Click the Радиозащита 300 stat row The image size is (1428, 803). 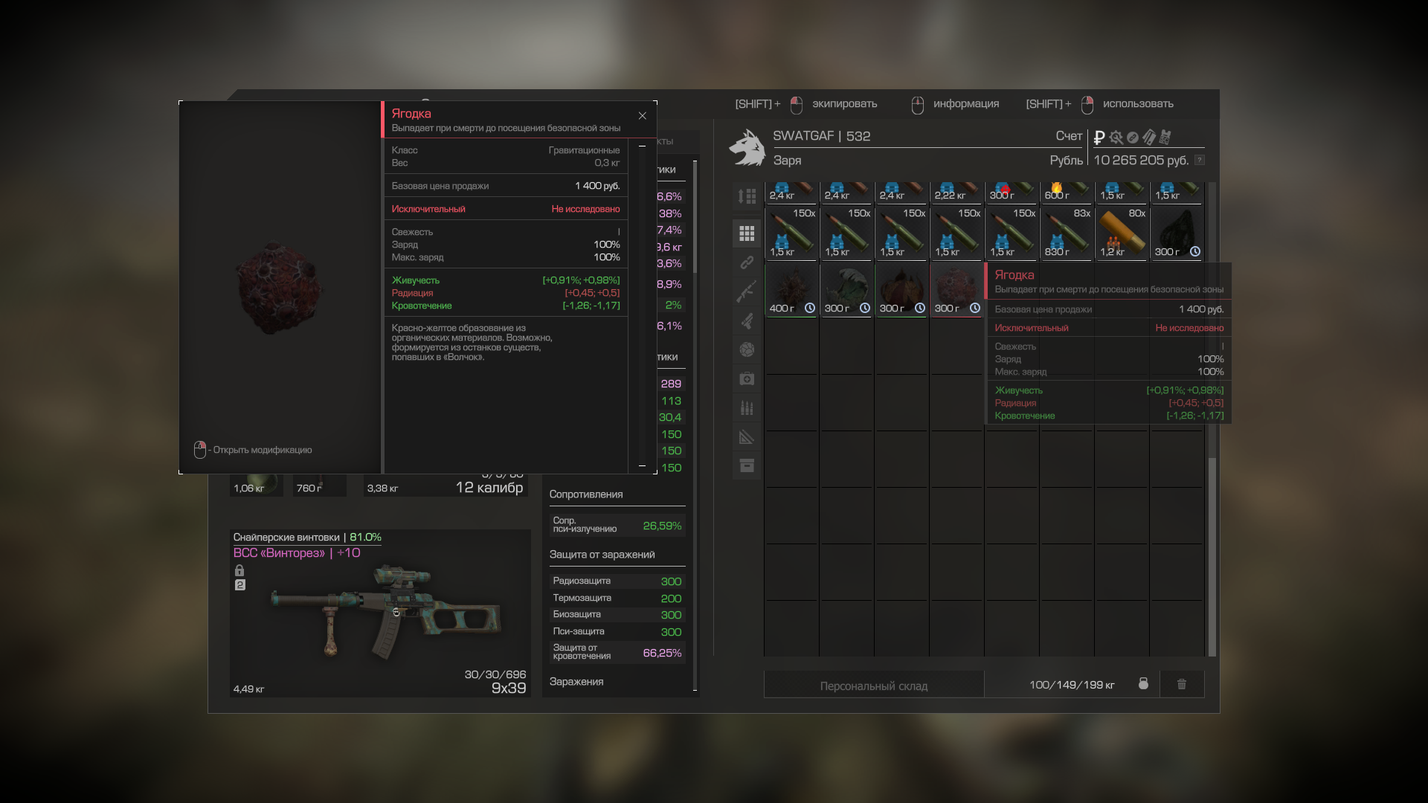point(617,581)
